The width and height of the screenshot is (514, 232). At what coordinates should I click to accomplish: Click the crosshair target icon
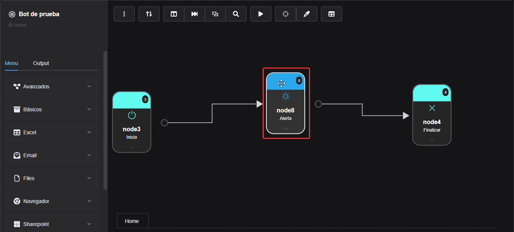click(286, 14)
